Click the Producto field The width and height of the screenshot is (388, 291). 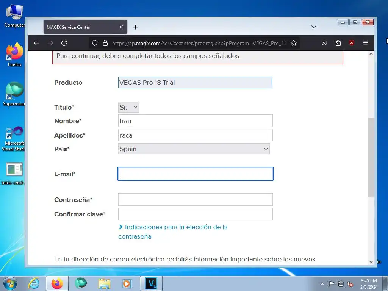[195, 82]
